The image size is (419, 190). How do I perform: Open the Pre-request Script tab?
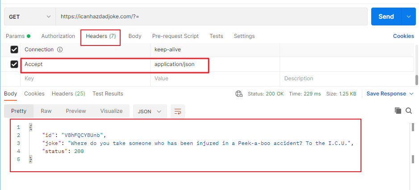pos(175,36)
